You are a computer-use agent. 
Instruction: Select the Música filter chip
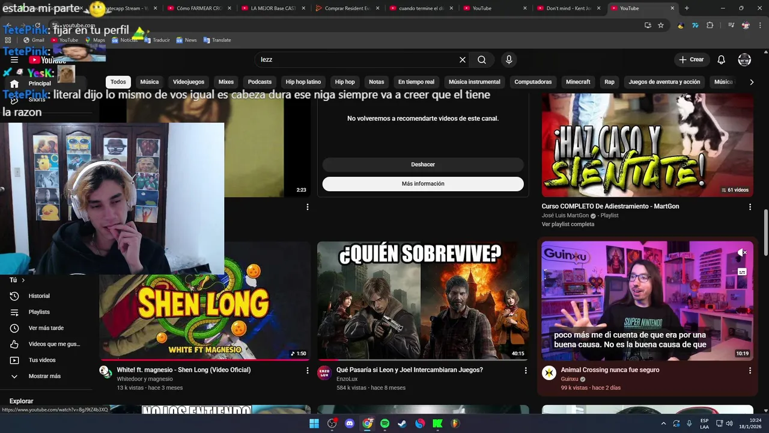150,82
